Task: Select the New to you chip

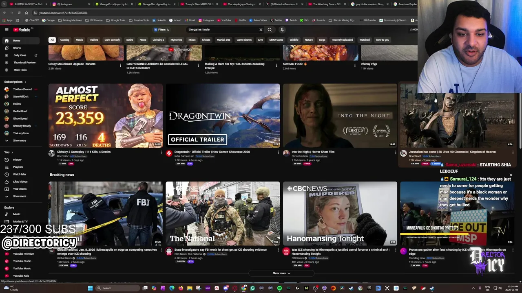Action: pos(383,40)
